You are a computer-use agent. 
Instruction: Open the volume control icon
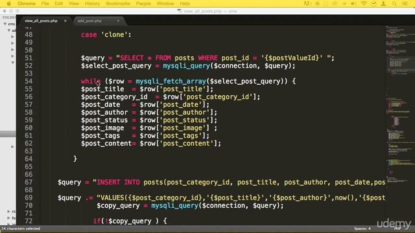coord(353,3)
